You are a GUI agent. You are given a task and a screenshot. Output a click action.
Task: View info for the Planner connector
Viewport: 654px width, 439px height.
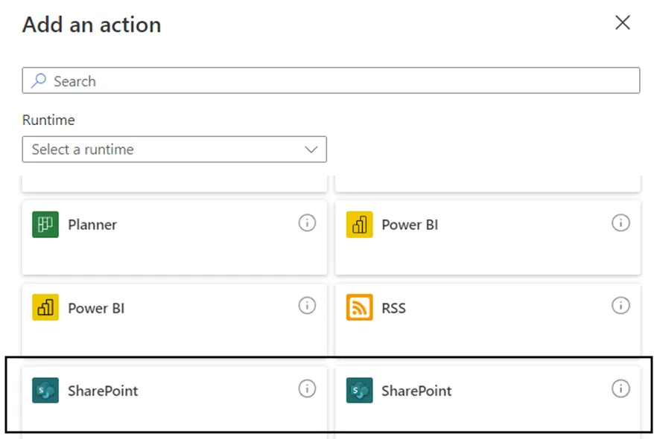(307, 222)
